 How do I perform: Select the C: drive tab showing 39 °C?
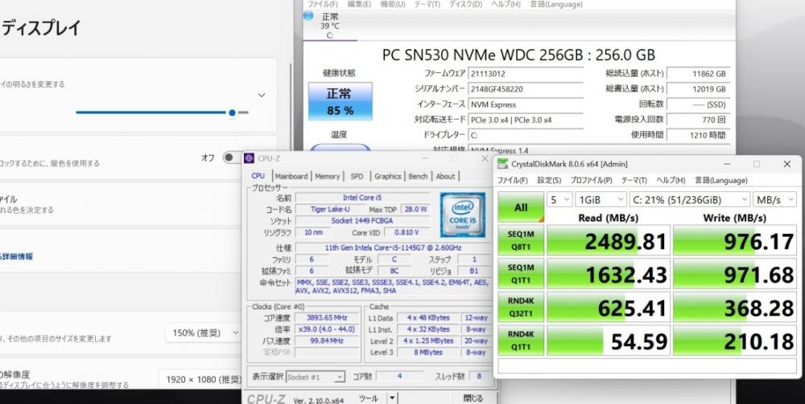[329, 27]
